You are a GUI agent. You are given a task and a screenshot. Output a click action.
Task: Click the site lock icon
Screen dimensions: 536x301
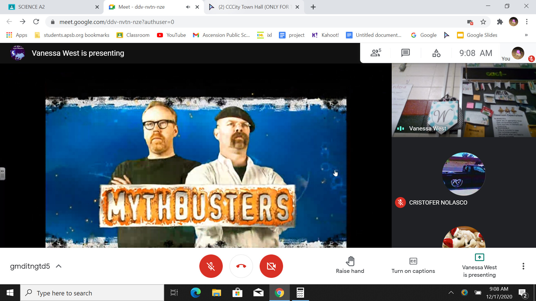tap(53, 22)
